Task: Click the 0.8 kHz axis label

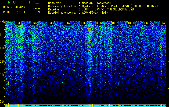Action: [x=2, y=75]
